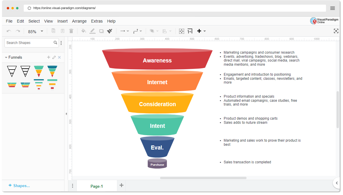
Task: Add a new page with the plus button
Action: [x=121, y=185]
